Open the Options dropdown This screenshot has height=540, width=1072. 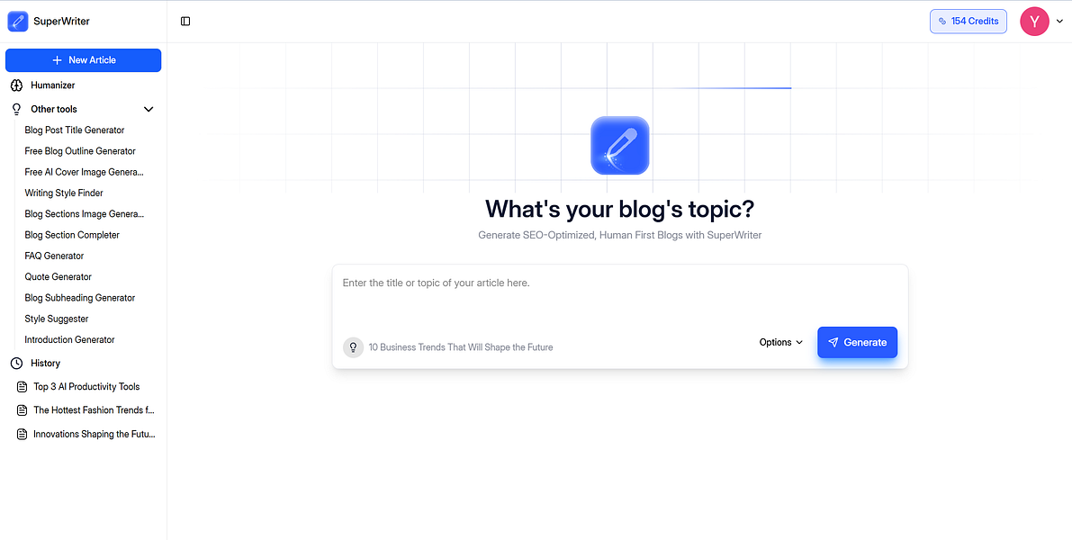(x=780, y=342)
